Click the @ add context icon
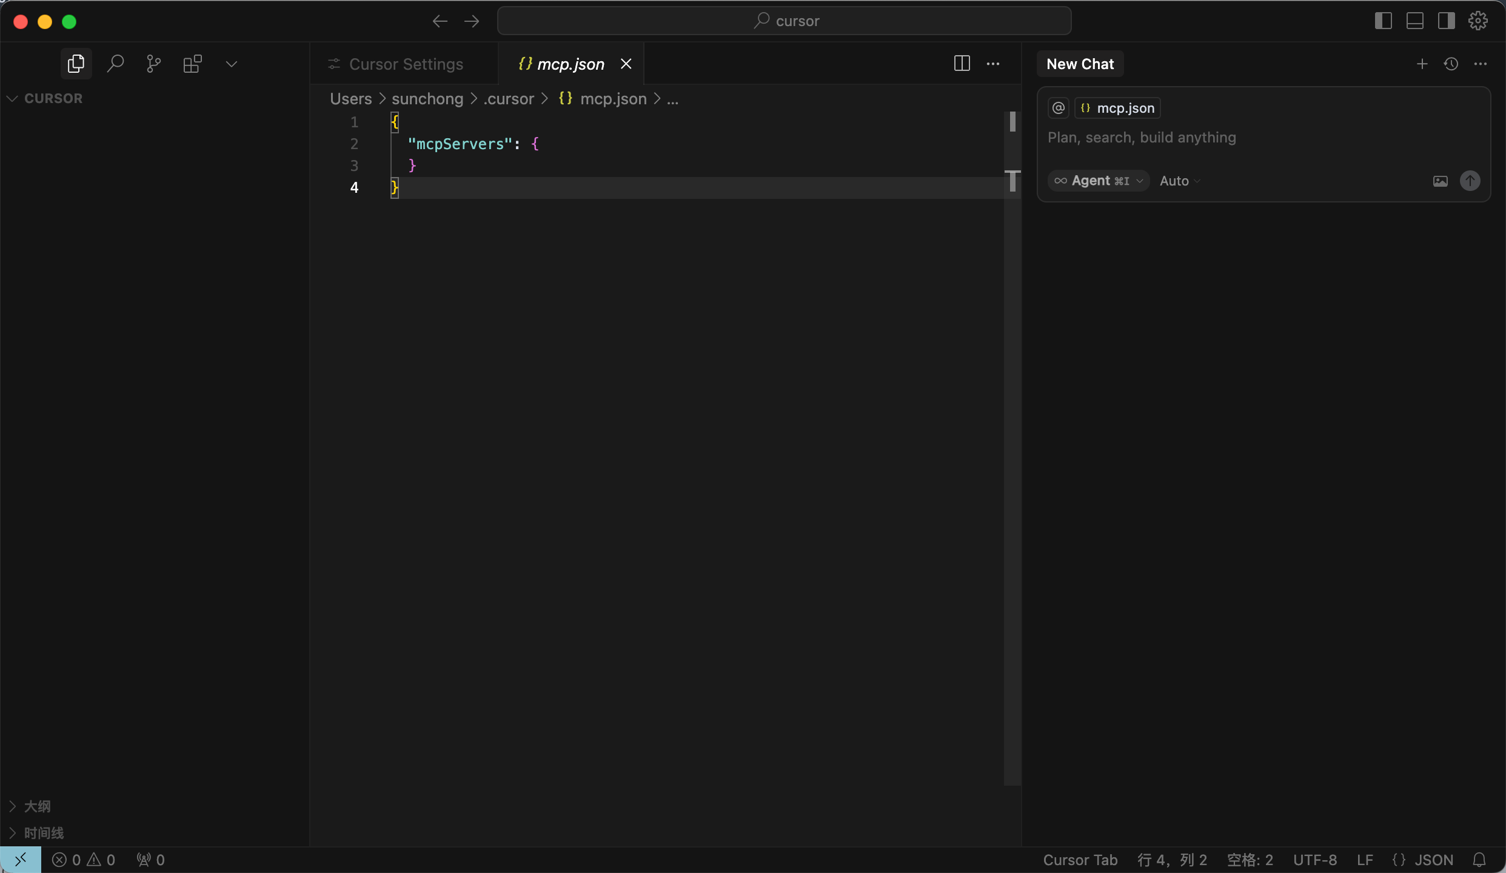This screenshot has height=873, width=1506. tap(1059, 108)
